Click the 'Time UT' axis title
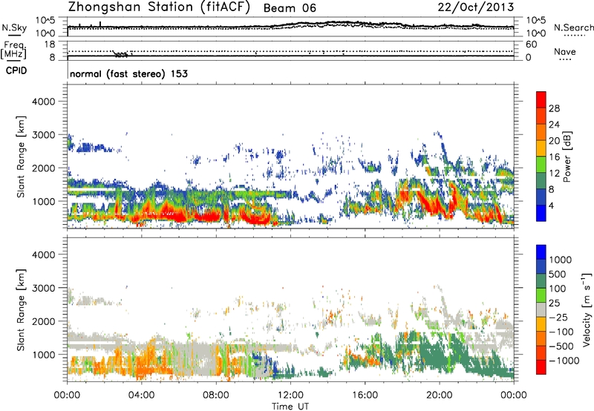The height and width of the screenshot is (411, 594). click(x=290, y=407)
